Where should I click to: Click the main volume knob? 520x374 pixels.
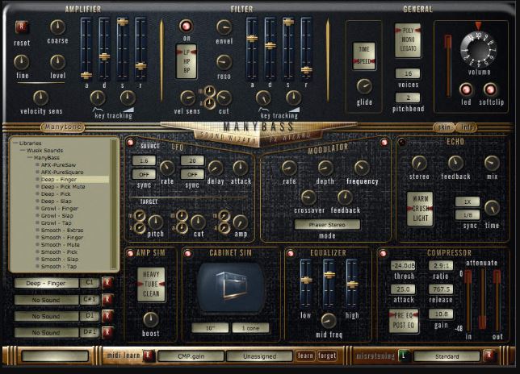click(x=478, y=48)
